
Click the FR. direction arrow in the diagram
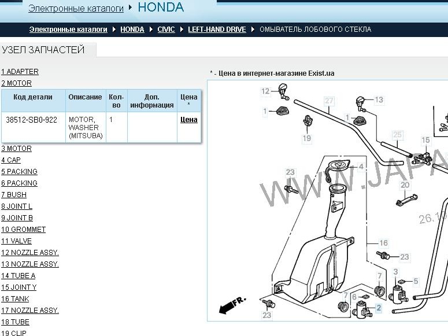(232, 305)
